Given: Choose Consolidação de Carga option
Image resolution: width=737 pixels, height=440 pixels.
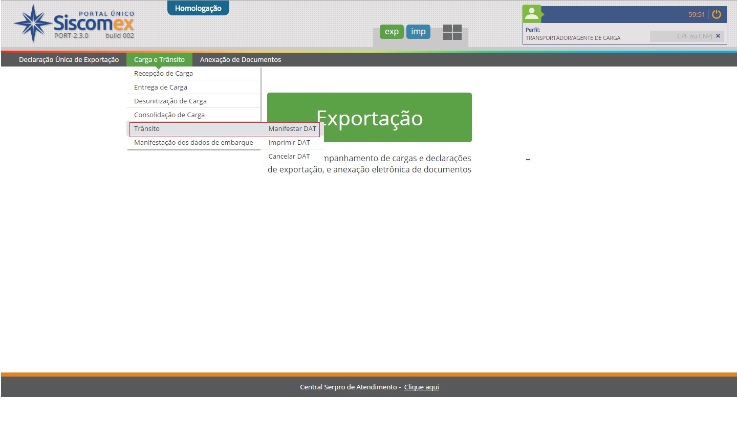Looking at the screenshot, I should point(169,115).
